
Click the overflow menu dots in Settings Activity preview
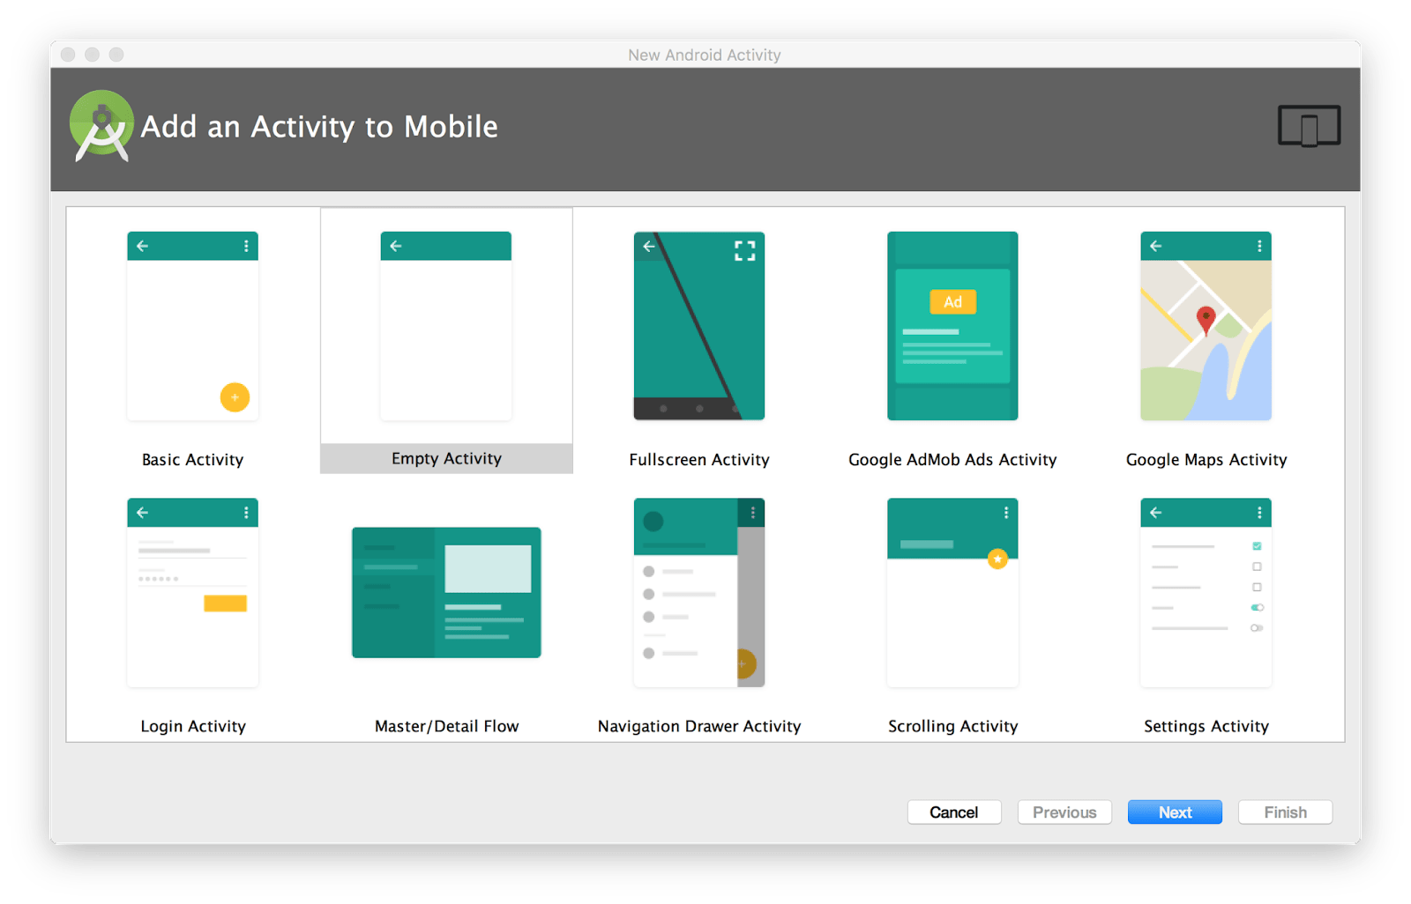click(x=1259, y=512)
